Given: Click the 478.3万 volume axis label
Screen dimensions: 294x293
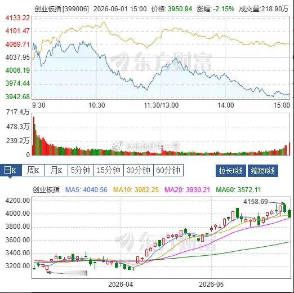Looking at the screenshot, I should point(18,127).
